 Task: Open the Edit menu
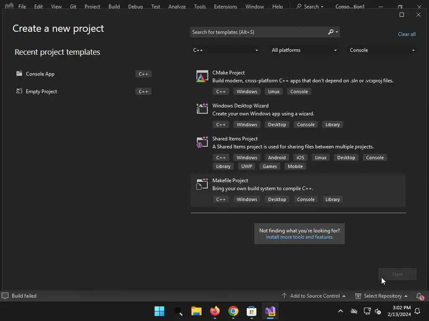pyautogui.click(x=38, y=6)
